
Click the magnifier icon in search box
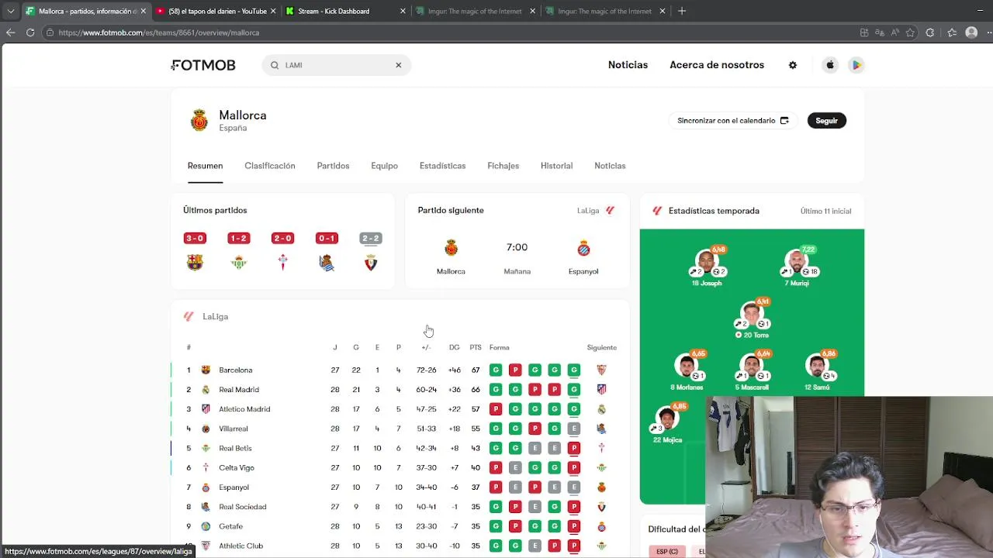pyautogui.click(x=275, y=65)
